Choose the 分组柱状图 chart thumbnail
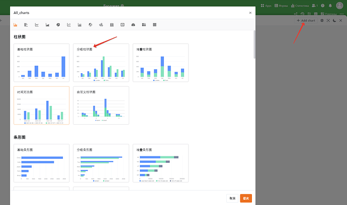 pyautogui.click(x=101, y=63)
